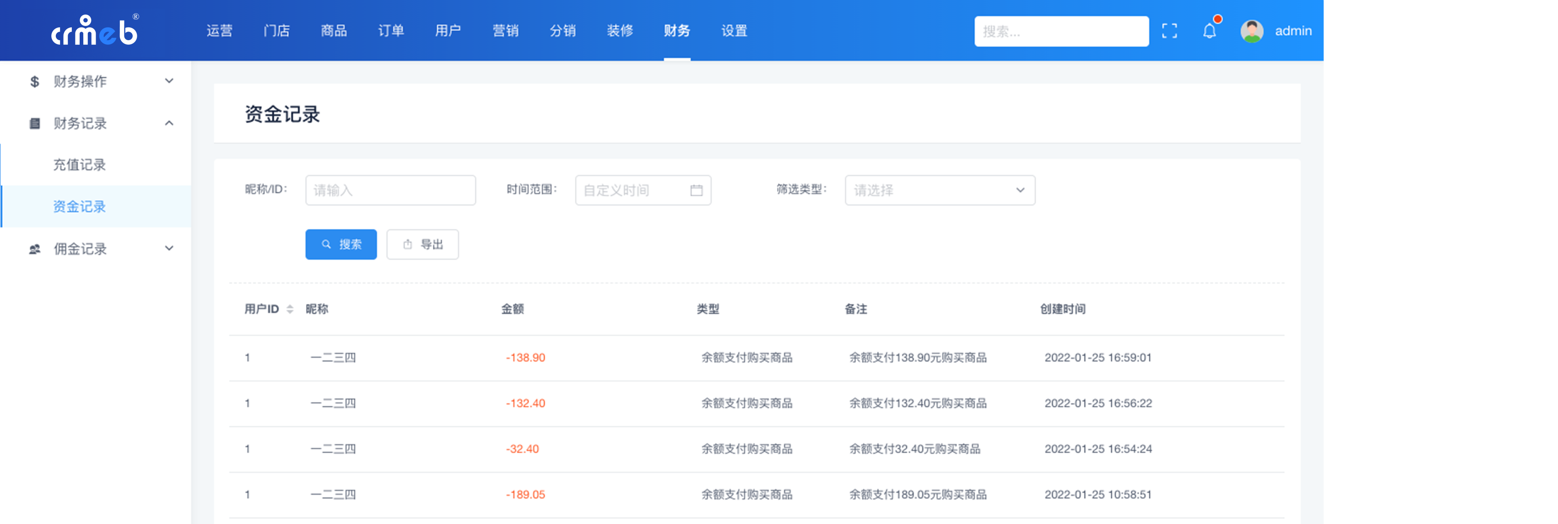This screenshot has height=524, width=1558.
Task: Click the 导出 export button
Action: (423, 244)
